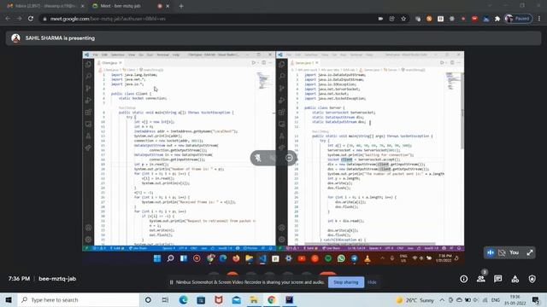Pin the presentation using overlay pin icon
Image resolution: width=547 pixels, height=307 pixels.
tap(258, 158)
